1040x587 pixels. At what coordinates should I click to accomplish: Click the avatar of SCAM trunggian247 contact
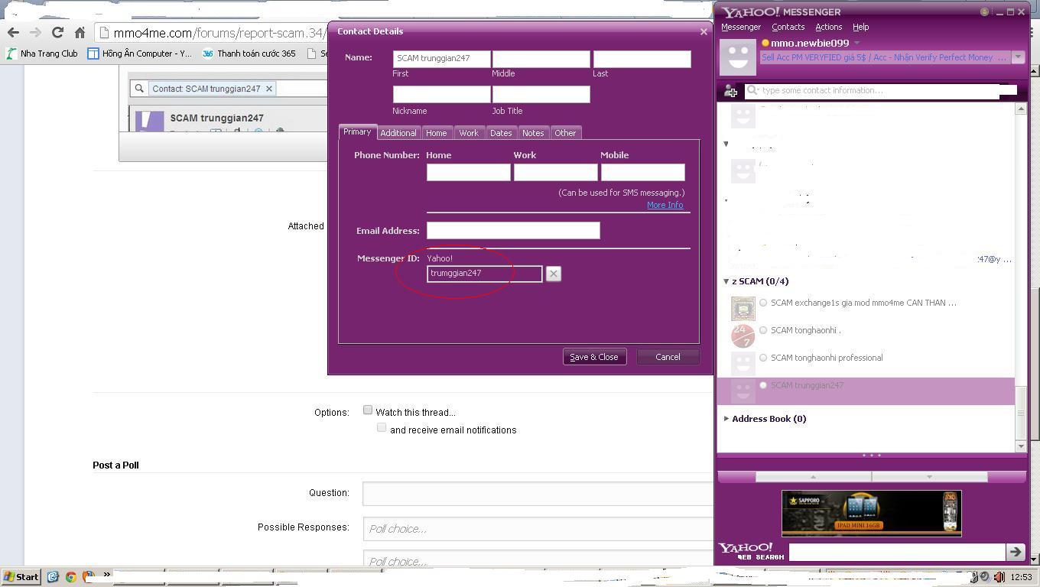[743, 391]
